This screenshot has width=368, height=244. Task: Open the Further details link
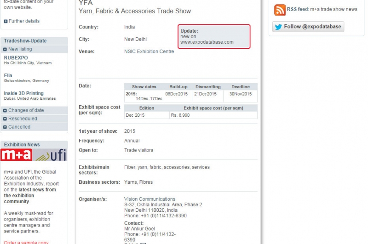pyautogui.click(x=24, y=21)
